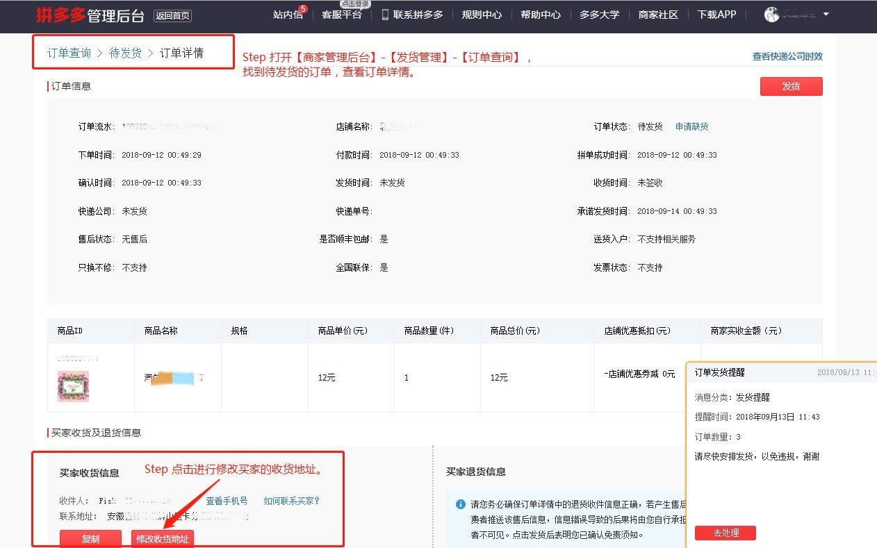
Task: Click the 售后状态 value 无售后
Action: coord(135,239)
